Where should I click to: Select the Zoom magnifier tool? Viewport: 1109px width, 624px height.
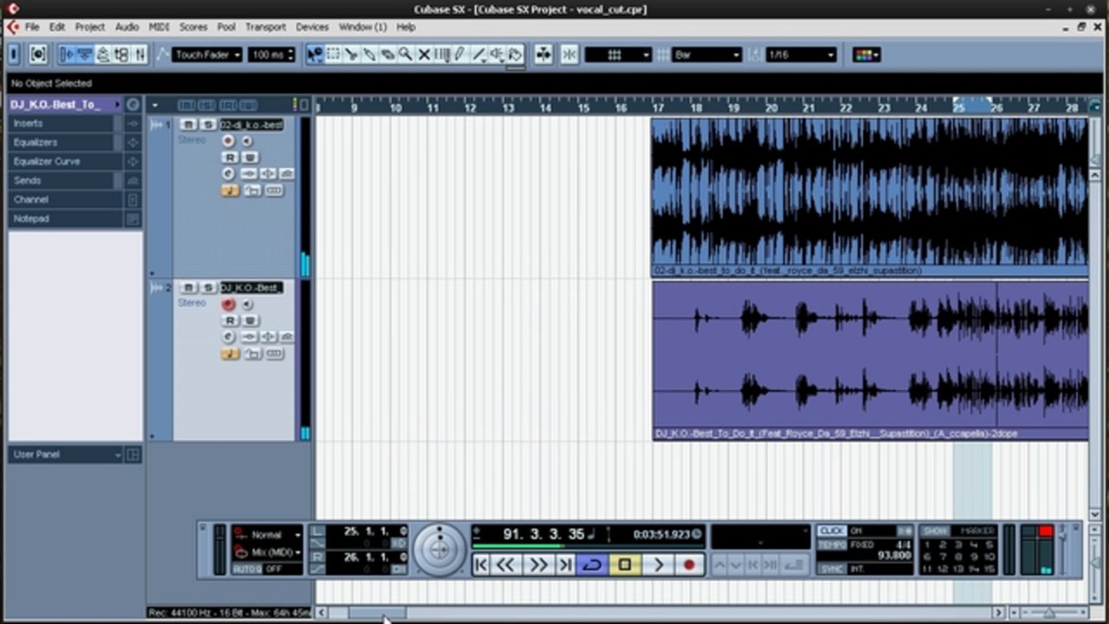[405, 55]
